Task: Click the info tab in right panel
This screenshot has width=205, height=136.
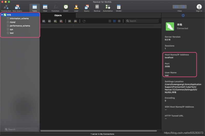Action: click(183, 15)
